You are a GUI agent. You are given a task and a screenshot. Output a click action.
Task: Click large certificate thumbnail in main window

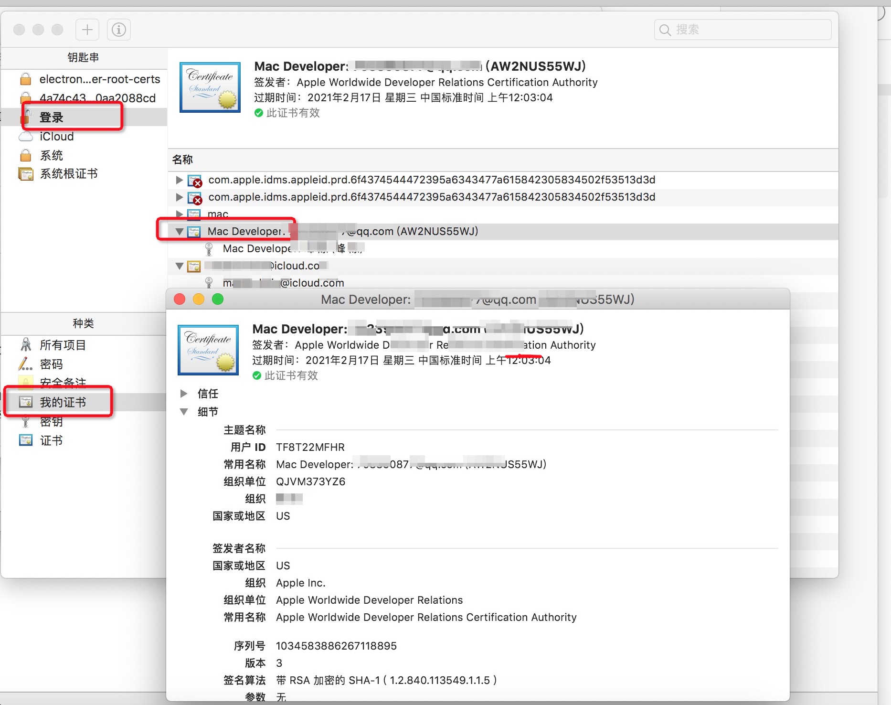[210, 87]
